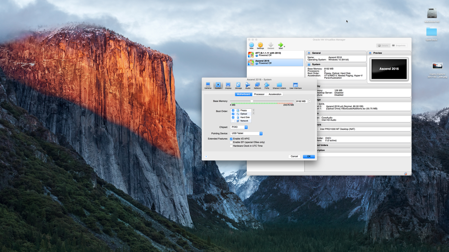
Task: Open the Ports settings category
Action: [x=267, y=86]
